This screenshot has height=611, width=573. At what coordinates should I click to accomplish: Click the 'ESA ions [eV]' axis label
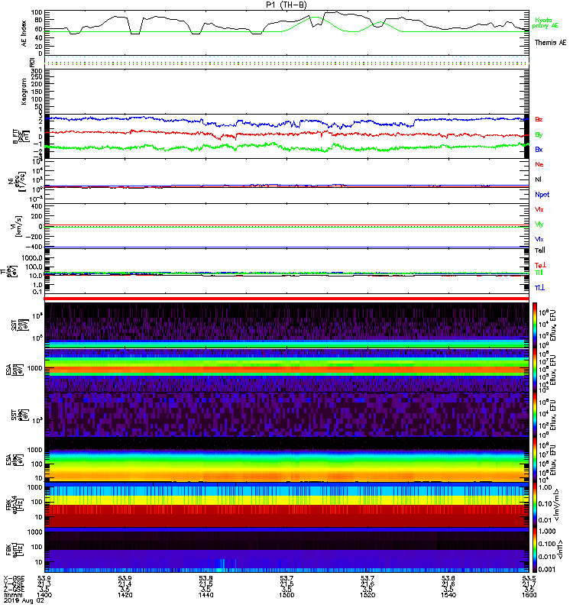(x=15, y=370)
